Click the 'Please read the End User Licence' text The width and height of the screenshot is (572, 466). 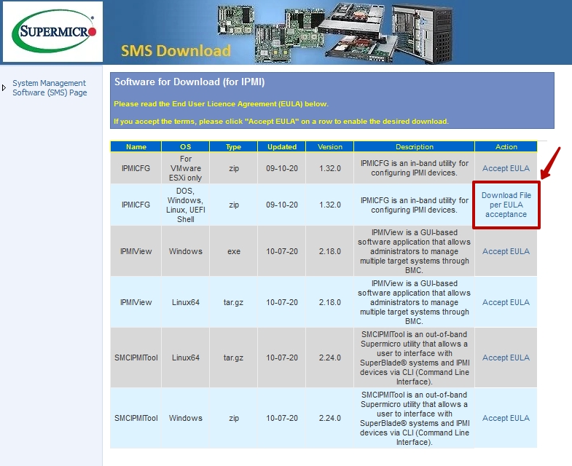221,104
